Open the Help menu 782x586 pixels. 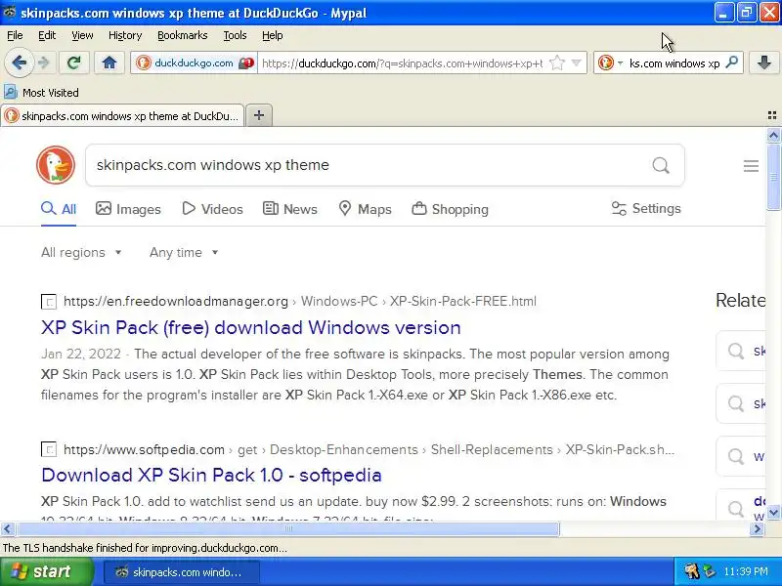[x=273, y=35]
